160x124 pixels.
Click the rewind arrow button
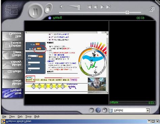point(96,7)
